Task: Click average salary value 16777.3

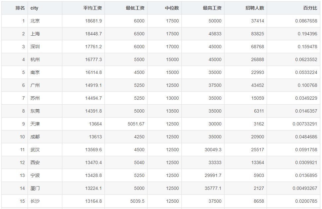Action: pyautogui.click(x=94, y=59)
